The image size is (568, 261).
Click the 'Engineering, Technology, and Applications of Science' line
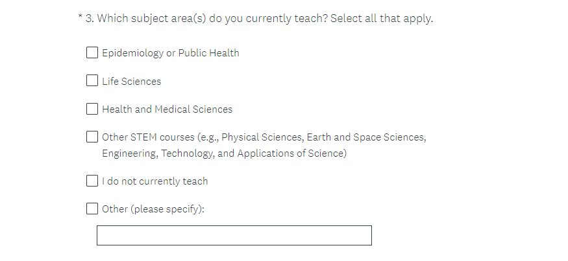224,153
